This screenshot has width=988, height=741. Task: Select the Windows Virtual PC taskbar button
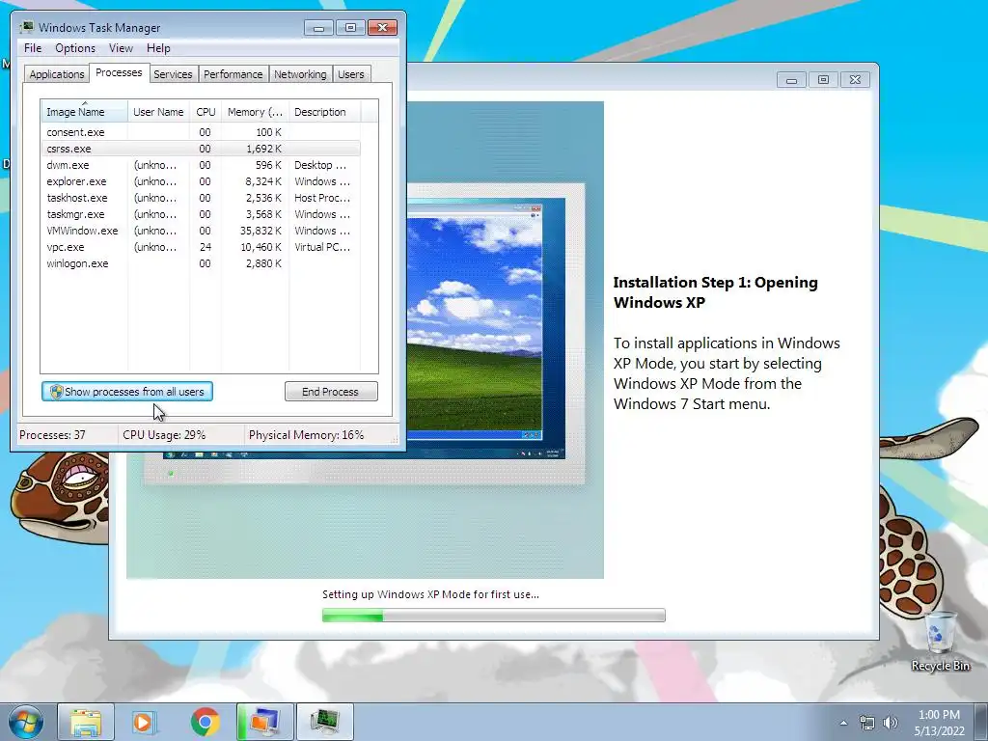[x=265, y=722]
